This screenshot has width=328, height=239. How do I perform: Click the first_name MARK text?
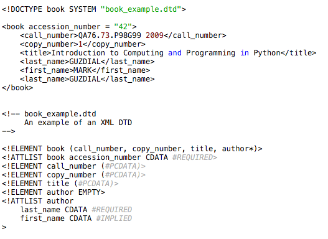pos(83,70)
